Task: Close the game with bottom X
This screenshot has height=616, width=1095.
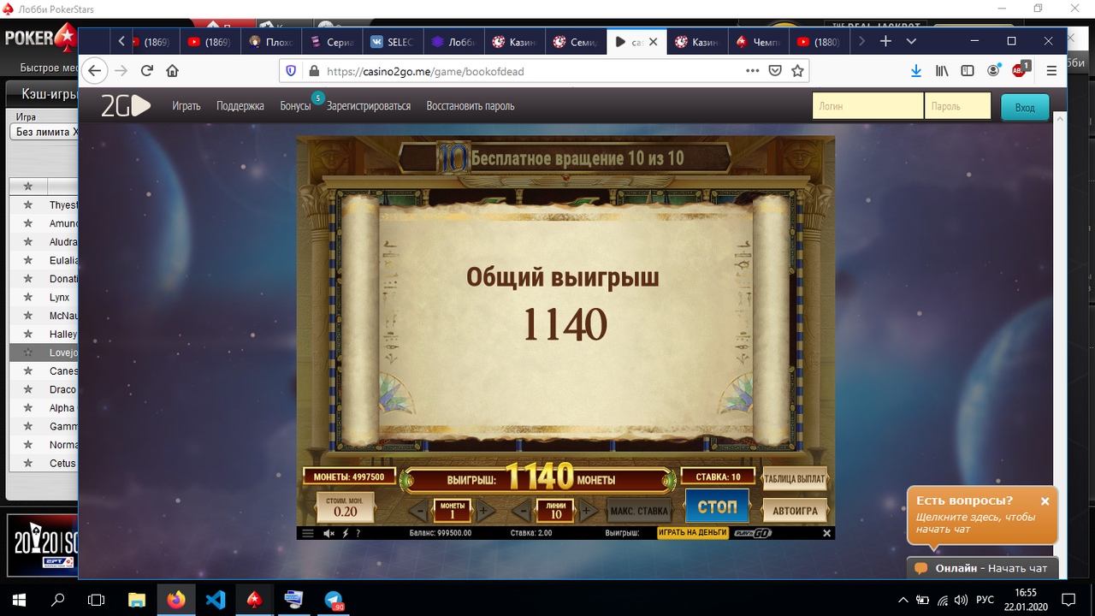Action: click(x=826, y=533)
